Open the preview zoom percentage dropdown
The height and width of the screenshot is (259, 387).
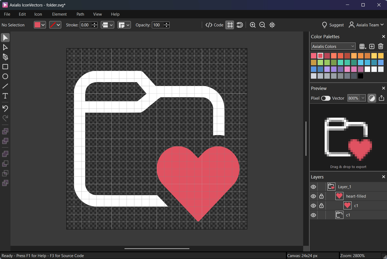tap(356, 98)
